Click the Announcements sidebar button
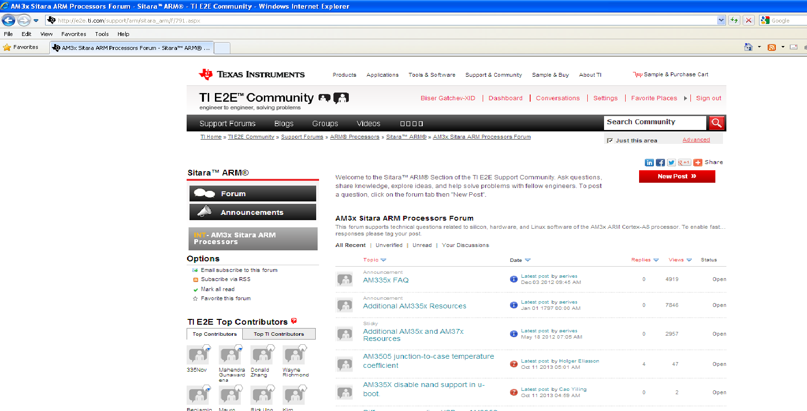The height and width of the screenshot is (411, 807). [x=253, y=212]
